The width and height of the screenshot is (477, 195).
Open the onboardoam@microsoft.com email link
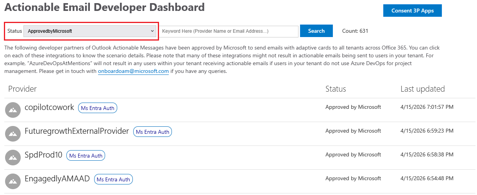tap(133, 71)
